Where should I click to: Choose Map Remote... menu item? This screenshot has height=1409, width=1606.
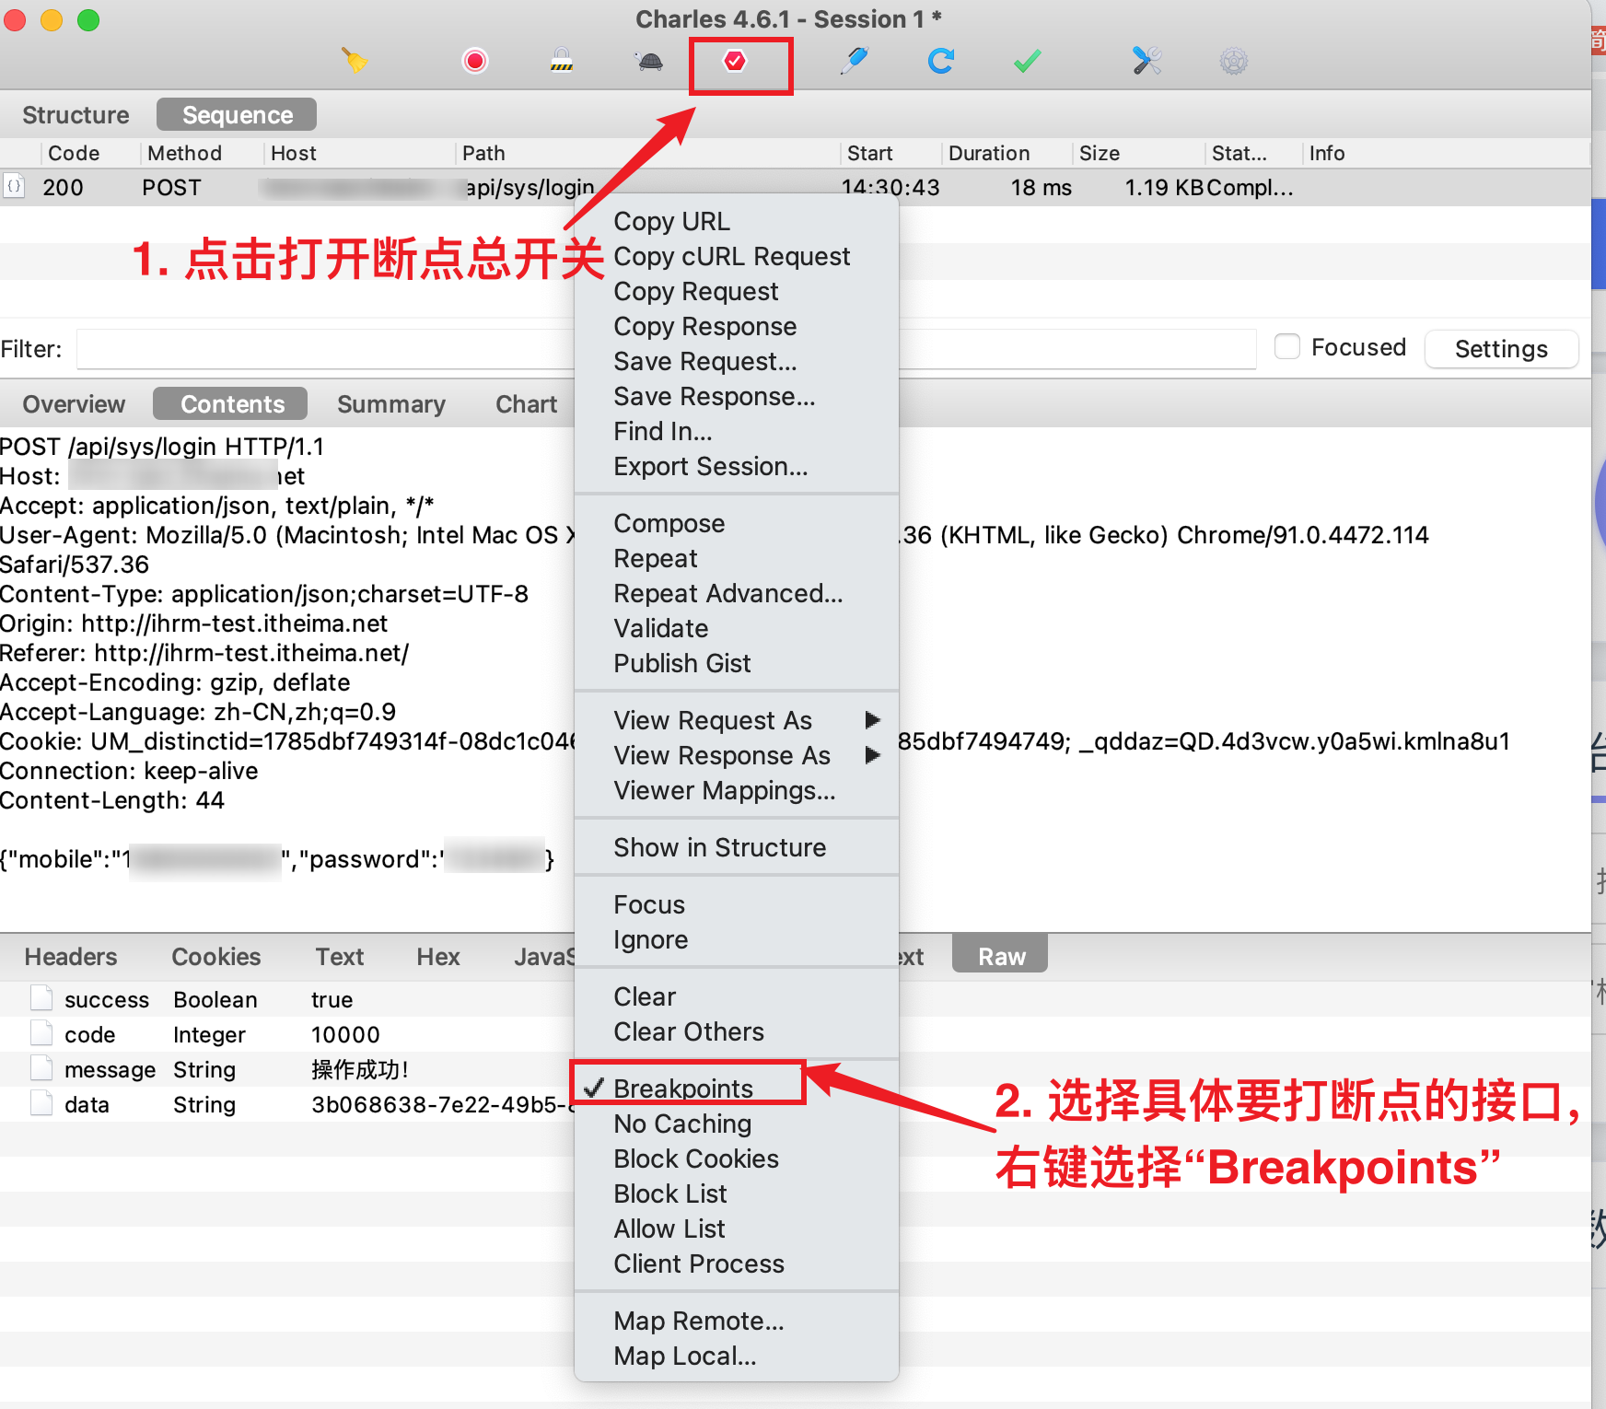pos(736,1321)
